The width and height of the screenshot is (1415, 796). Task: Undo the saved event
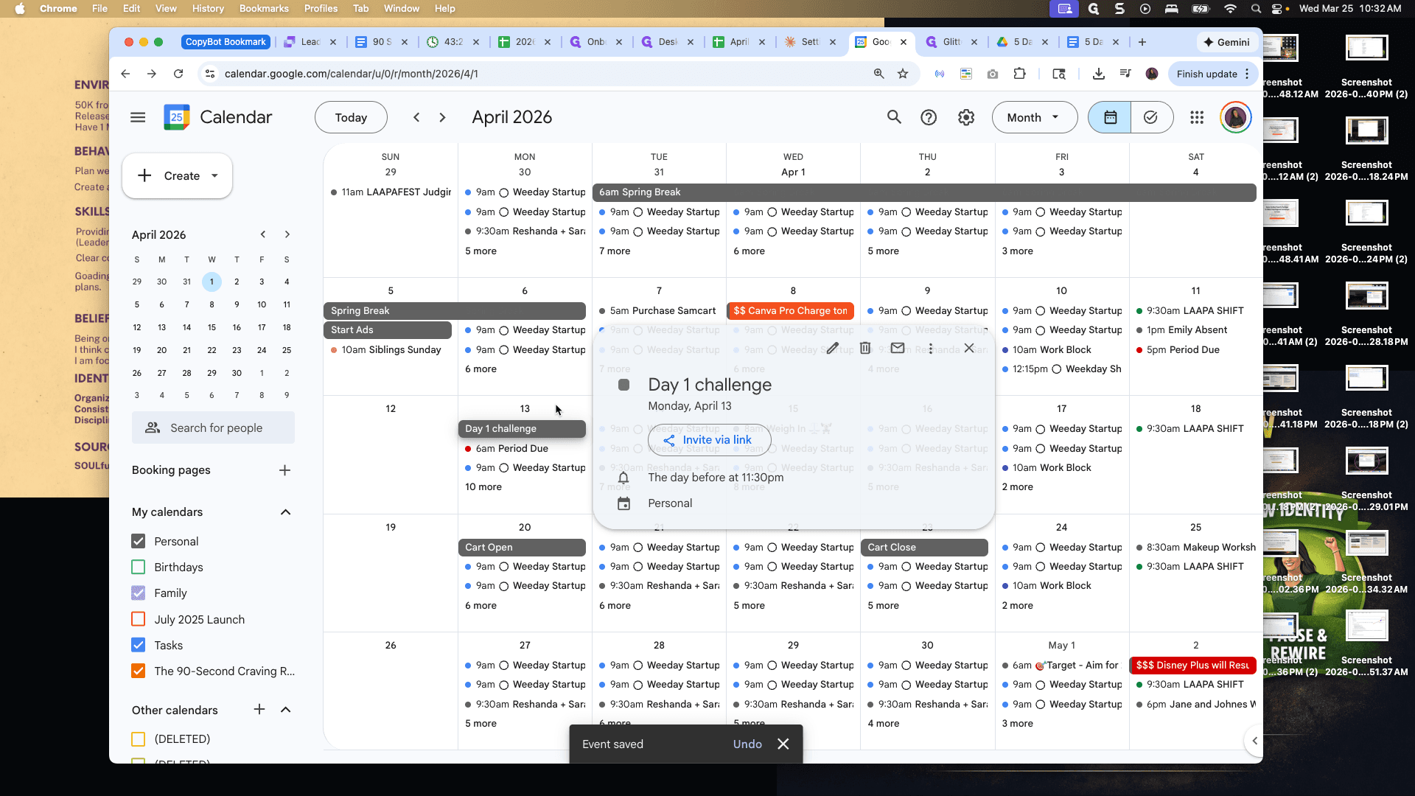tap(747, 744)
